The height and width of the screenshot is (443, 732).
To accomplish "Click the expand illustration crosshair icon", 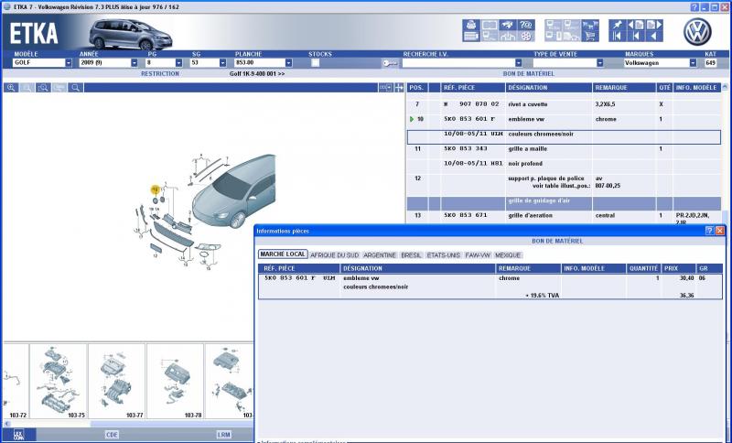I will pos(399,88).
